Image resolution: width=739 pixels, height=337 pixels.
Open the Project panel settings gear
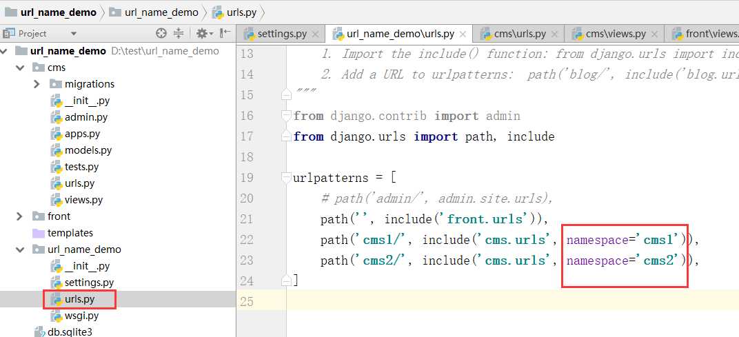point(205,34)
